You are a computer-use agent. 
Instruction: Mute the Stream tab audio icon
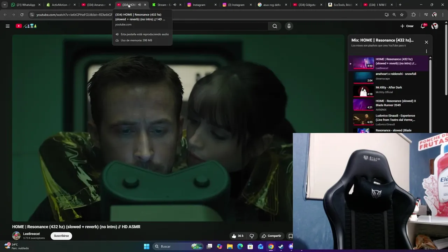pyautogui.click(x=175, y=5)
